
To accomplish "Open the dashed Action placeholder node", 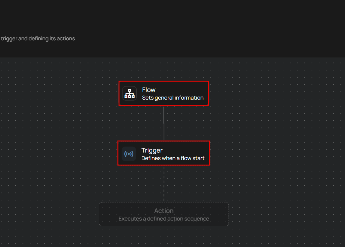I will (164, 214).
